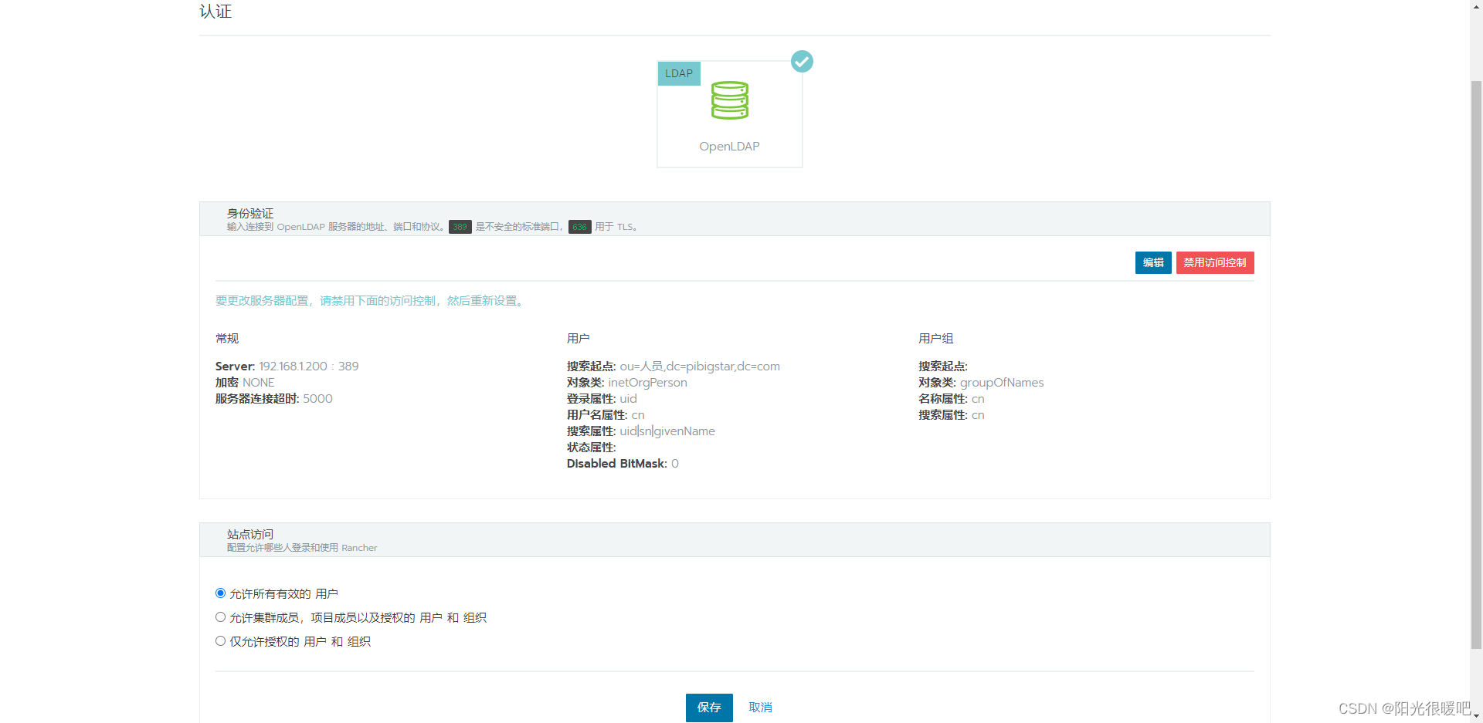This screenshot has height=723, width=1483.
Task: Click the checkmark badge on OpenLDAP card
Action: click(x=802, y=61)
